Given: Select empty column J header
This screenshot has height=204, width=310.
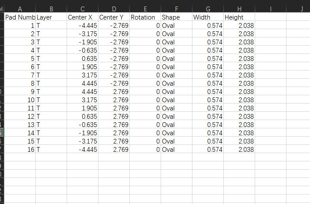Looking at the screenshot, I should click(x=302, y=8).
